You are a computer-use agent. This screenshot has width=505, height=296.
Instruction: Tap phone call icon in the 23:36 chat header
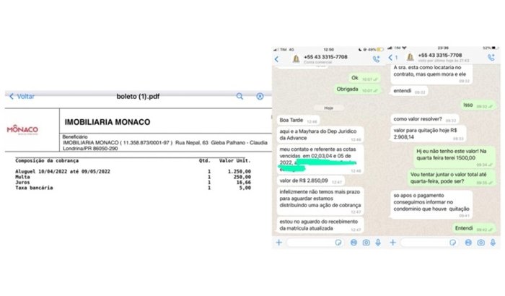point(489,58)
